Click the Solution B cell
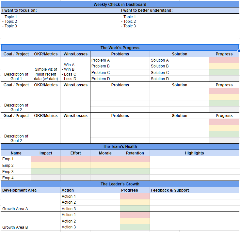 point(179,66)
